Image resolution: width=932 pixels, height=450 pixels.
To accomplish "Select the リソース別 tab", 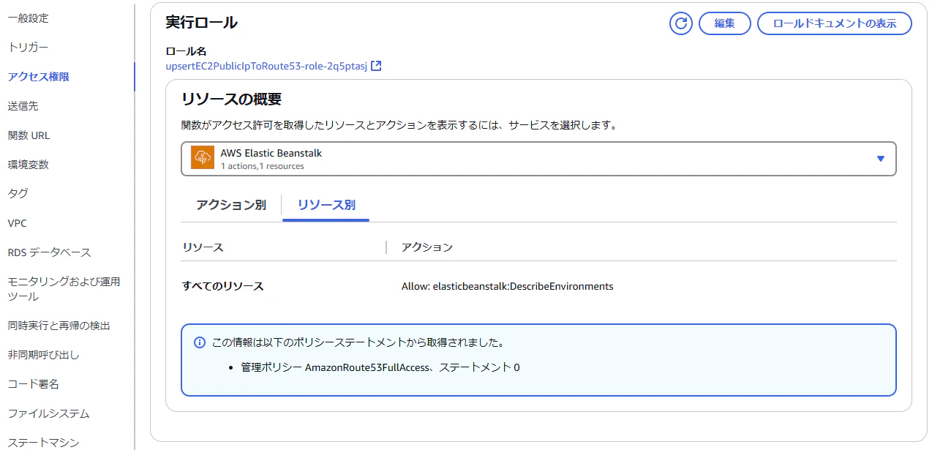I will click(x=326, y=205).
